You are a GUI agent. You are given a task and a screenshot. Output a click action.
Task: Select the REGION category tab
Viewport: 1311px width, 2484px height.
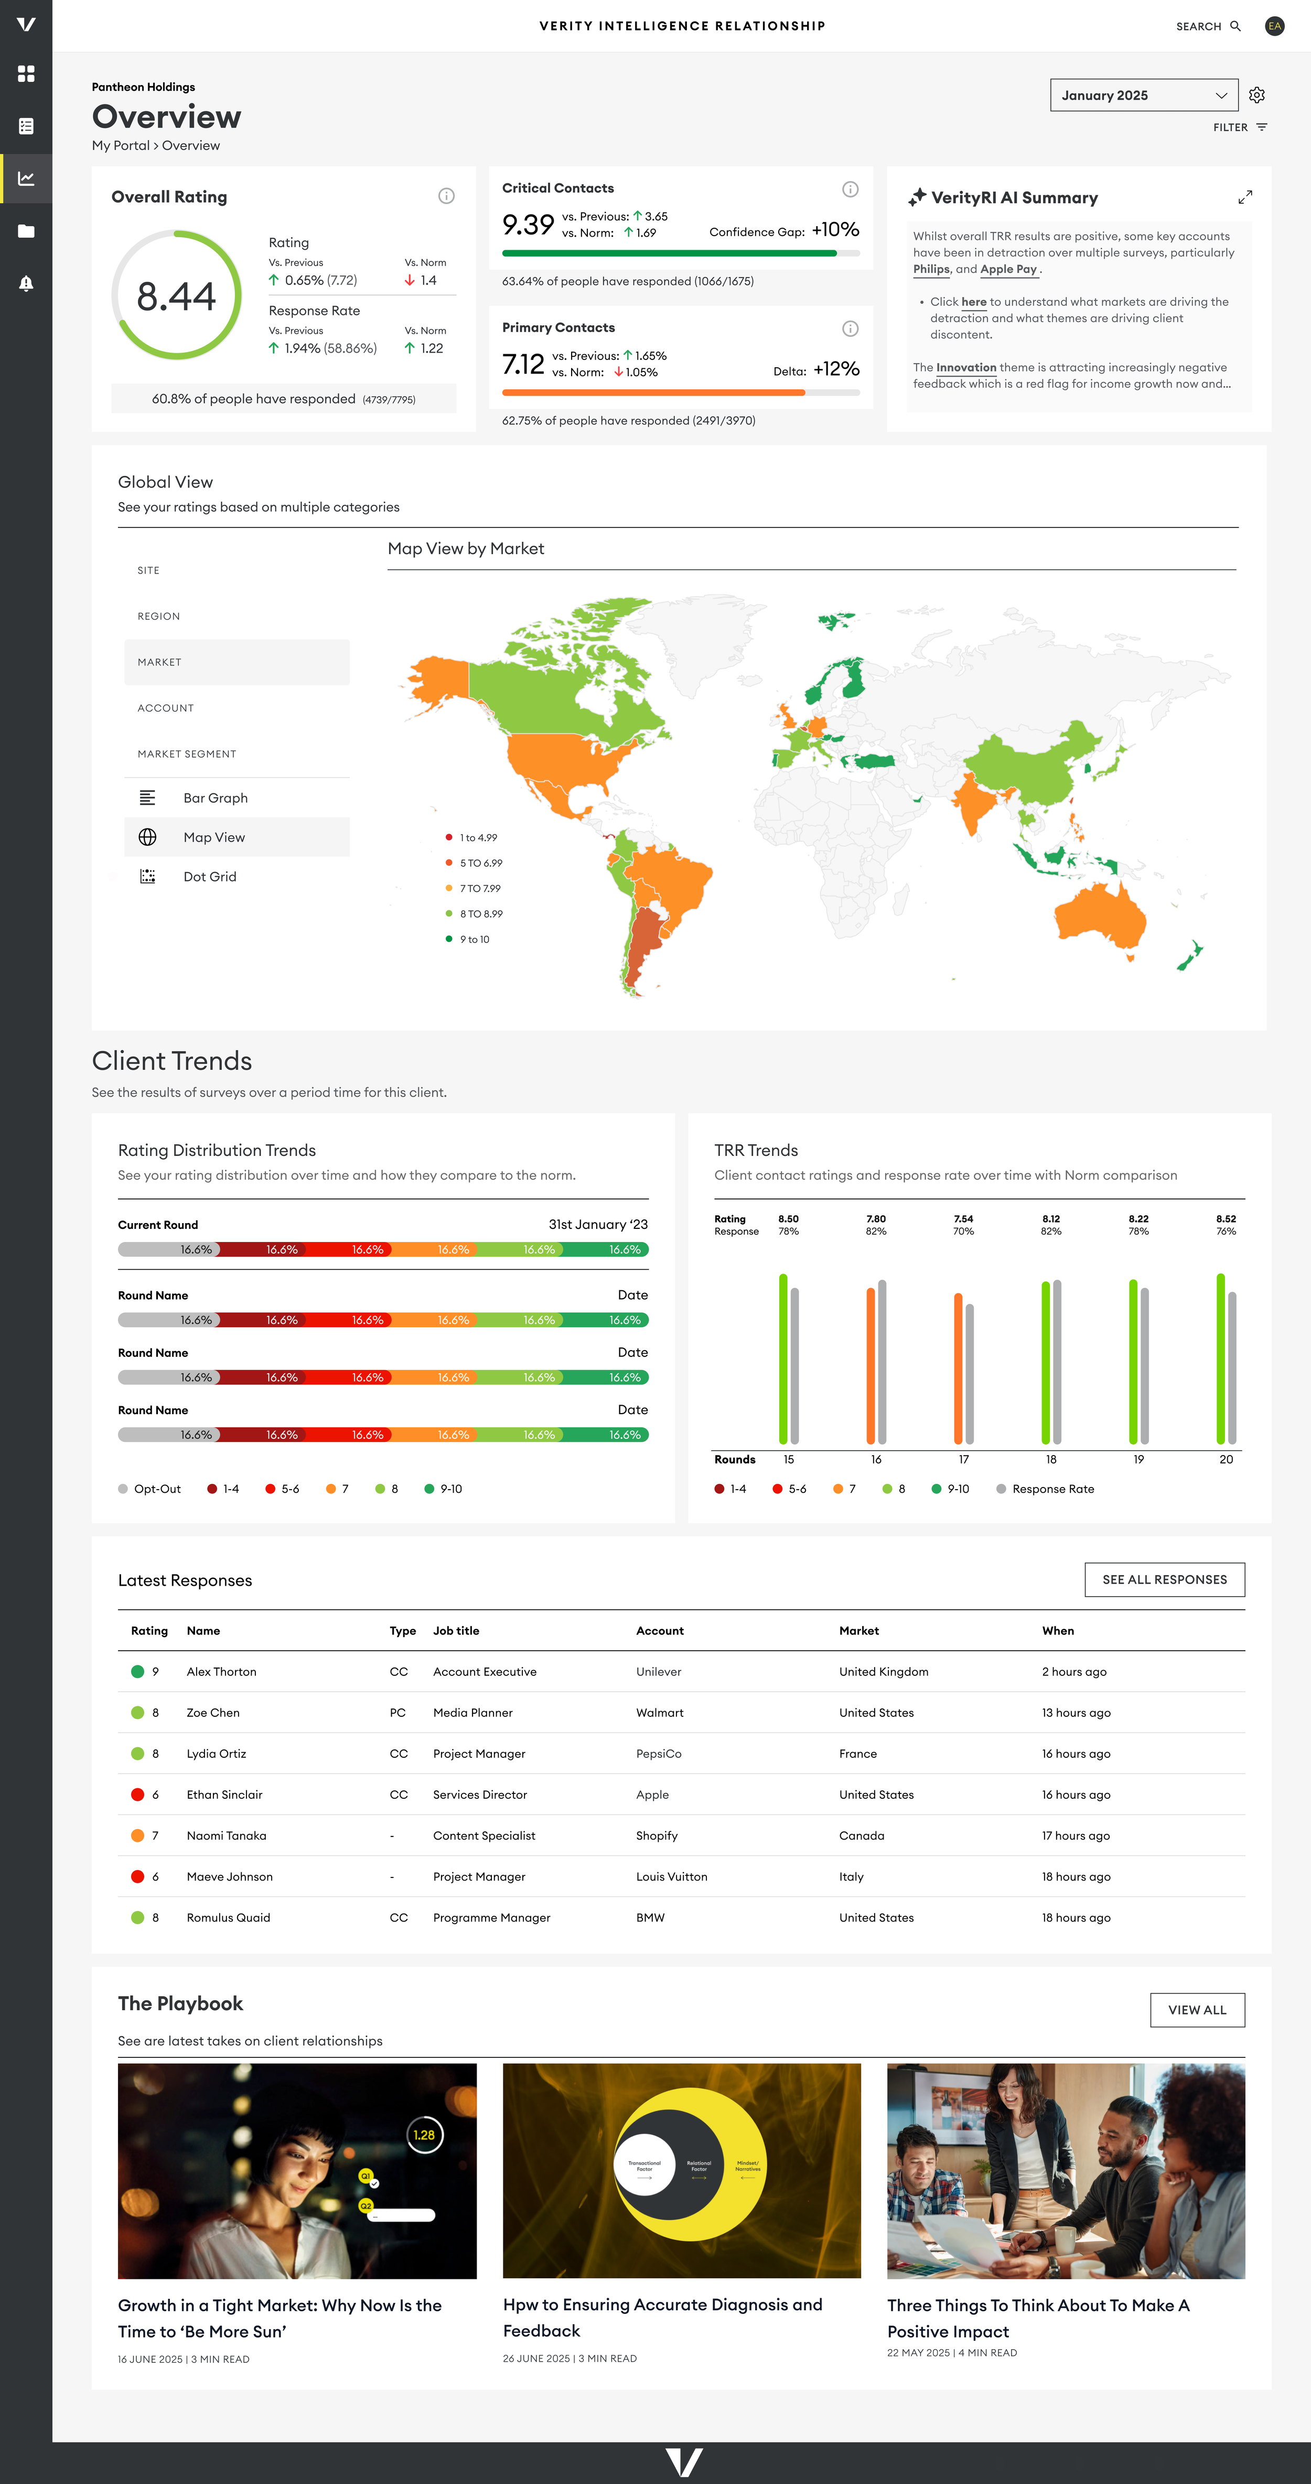click(159, 616)
